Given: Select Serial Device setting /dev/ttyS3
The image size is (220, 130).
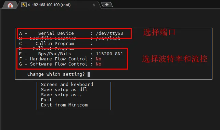Looking at the screenshot, I should pos(71,33).
